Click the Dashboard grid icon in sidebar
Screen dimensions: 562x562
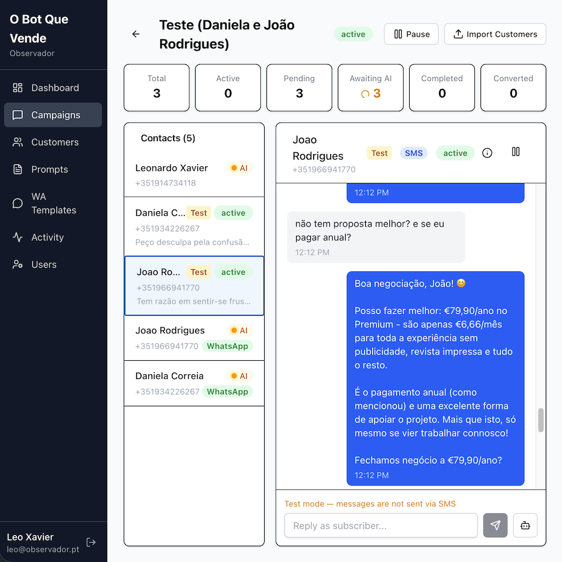click(17, 88)
